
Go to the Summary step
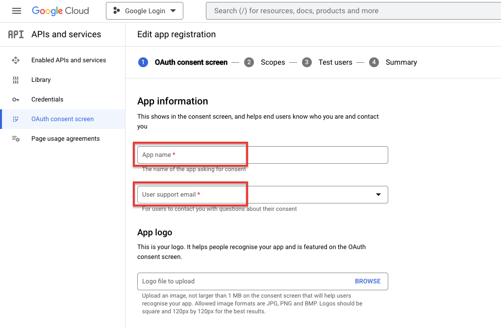point(401,62)
